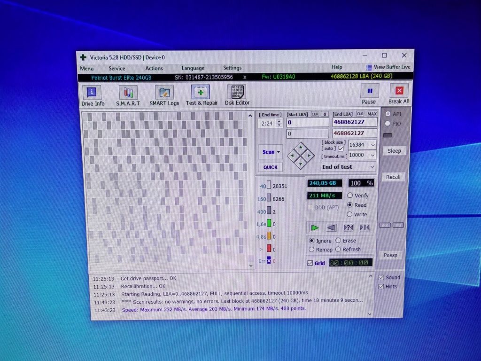Open the Actions menu
Screen dimensions: 481x361
[154, 68]
